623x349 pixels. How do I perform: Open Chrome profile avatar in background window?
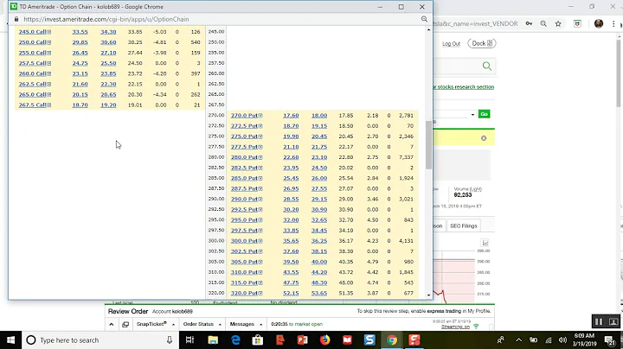coord(599,24)
